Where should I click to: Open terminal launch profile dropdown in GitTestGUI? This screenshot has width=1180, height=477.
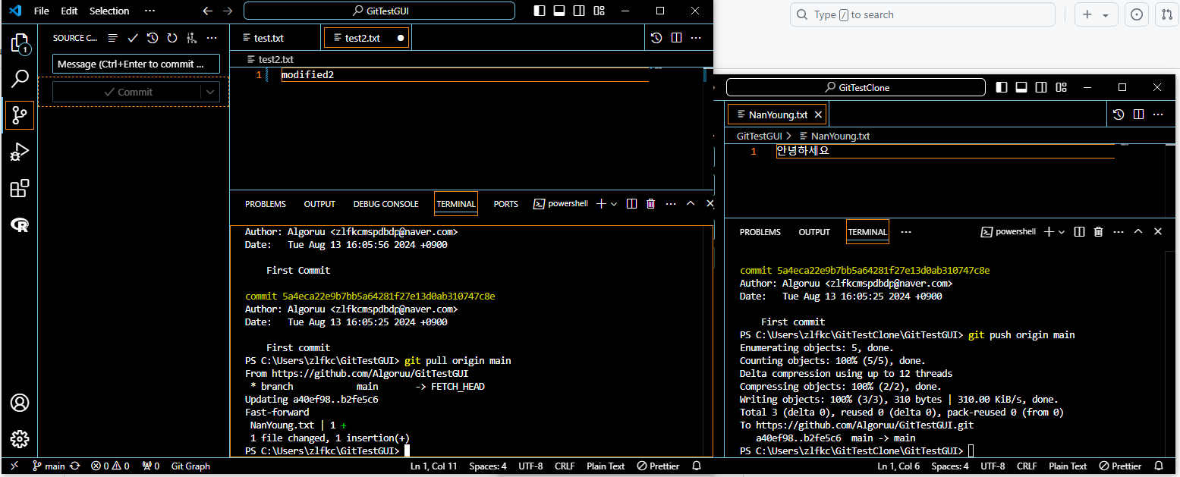[614, 204]
